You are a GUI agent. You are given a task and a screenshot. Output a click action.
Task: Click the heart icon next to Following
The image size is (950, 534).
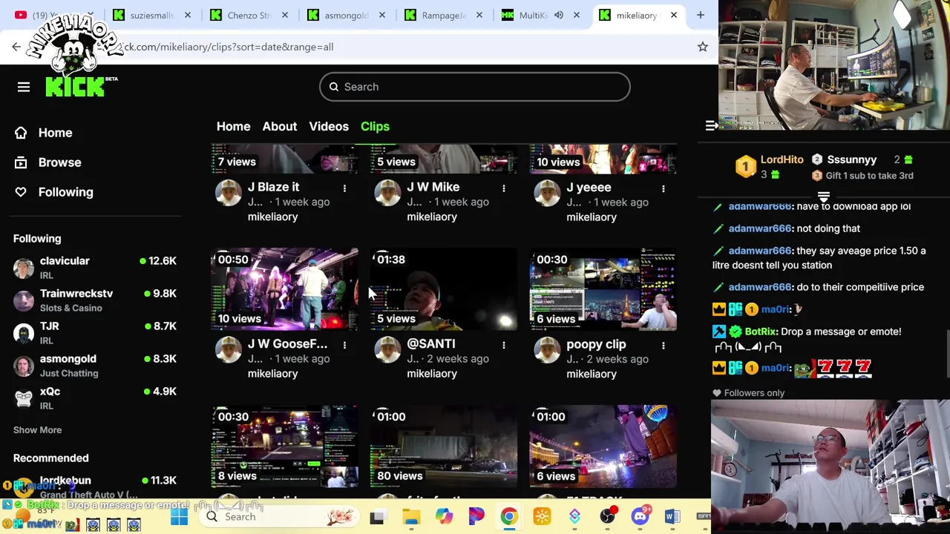(x=21, y=192)
